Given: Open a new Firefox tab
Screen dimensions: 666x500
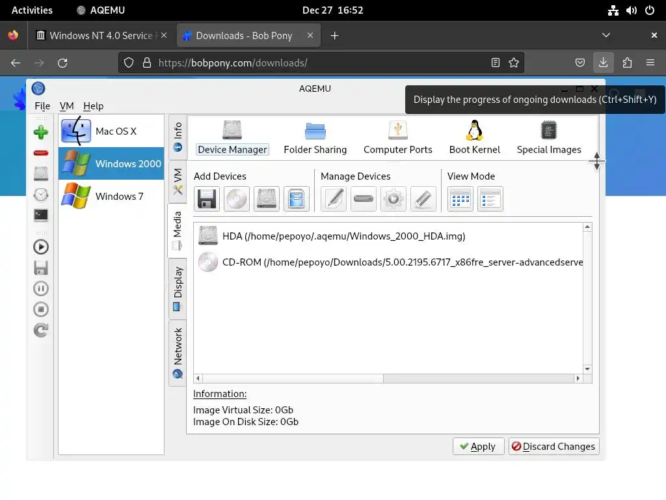Looking at the screenshot, I should (x=335, y=36).
